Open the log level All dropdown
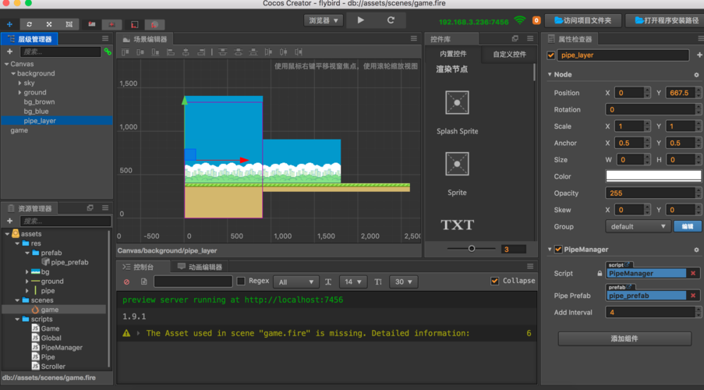Image resolution: width=704 pixels, height=390 pixels. pos(295,282)
